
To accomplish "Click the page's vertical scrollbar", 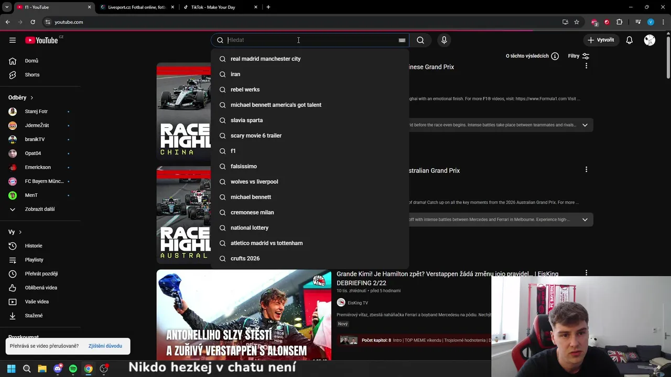I will 668,58.
